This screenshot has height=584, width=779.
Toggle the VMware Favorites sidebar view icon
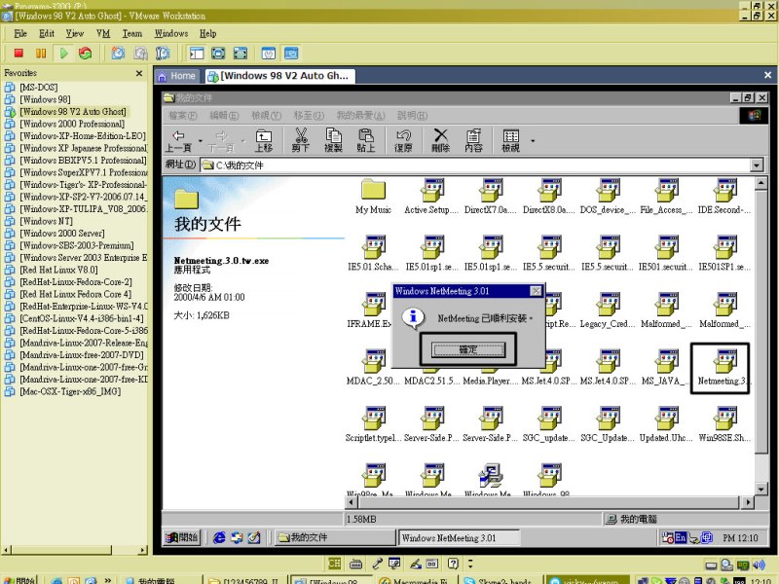[197, 53]
